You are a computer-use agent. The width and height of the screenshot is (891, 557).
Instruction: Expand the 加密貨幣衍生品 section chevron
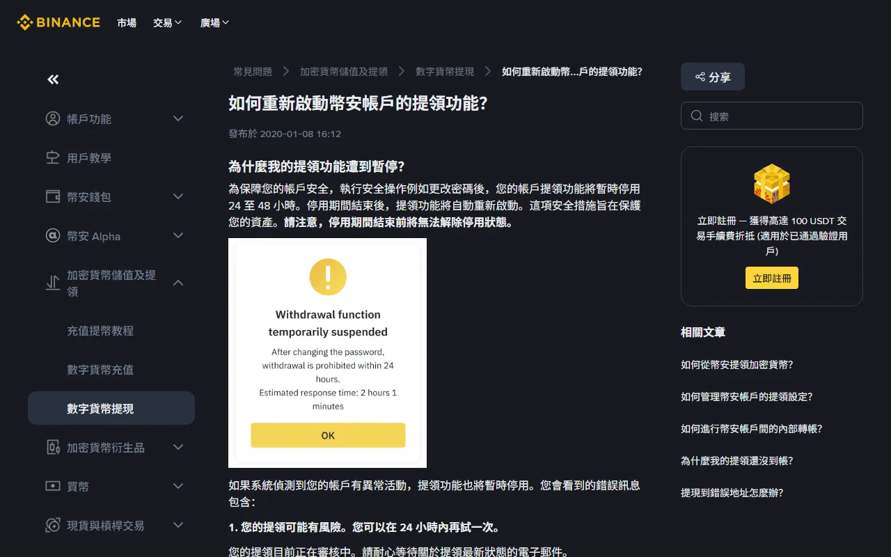178,447
